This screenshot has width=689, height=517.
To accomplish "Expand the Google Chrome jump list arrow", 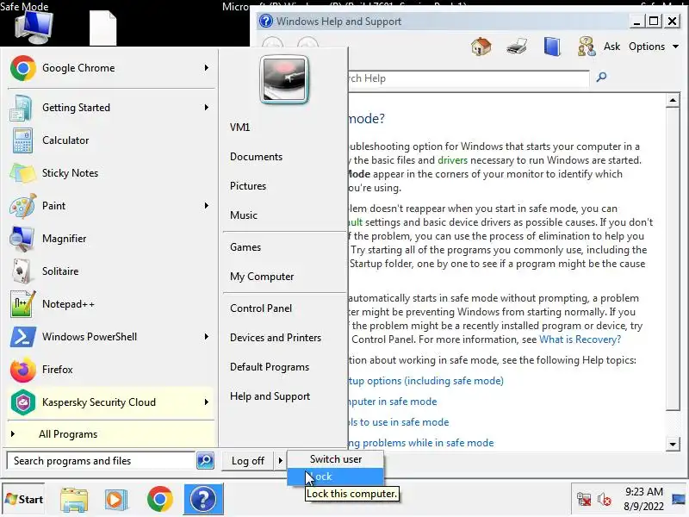I will 206,68.
